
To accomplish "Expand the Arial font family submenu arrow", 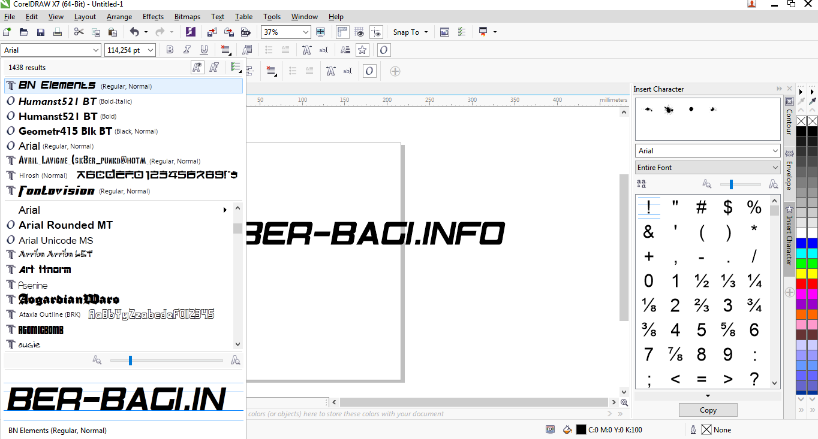I will point(225,210).
